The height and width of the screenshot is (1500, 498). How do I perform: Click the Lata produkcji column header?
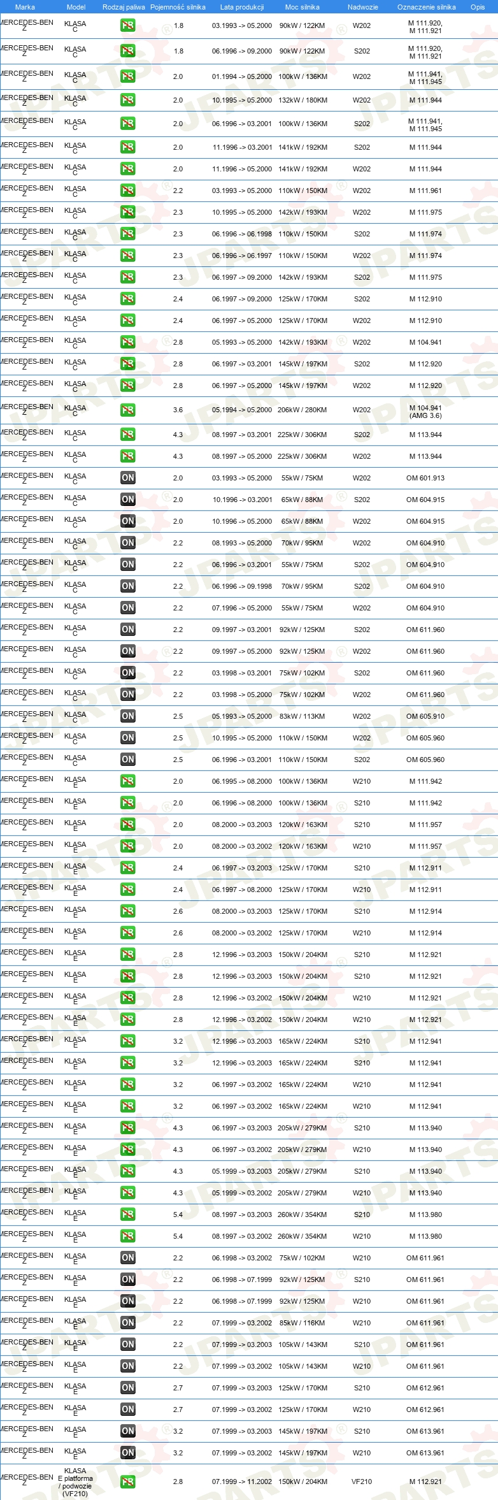pyautogui.click(x=242, y=7)
